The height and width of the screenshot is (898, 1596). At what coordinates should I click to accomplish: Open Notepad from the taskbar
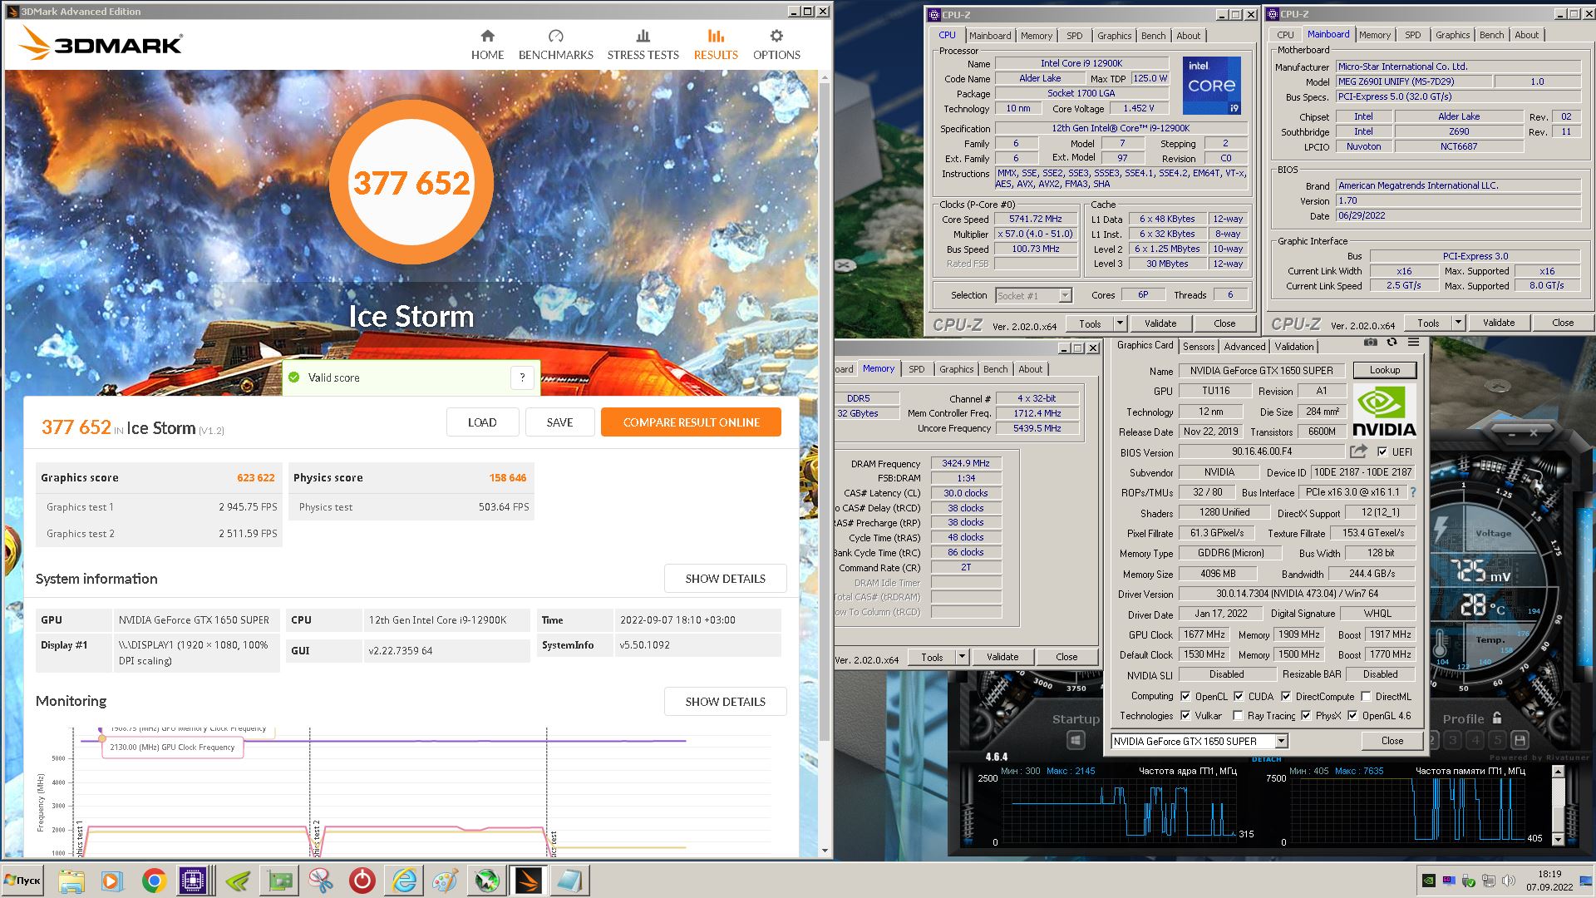(570, 881)
